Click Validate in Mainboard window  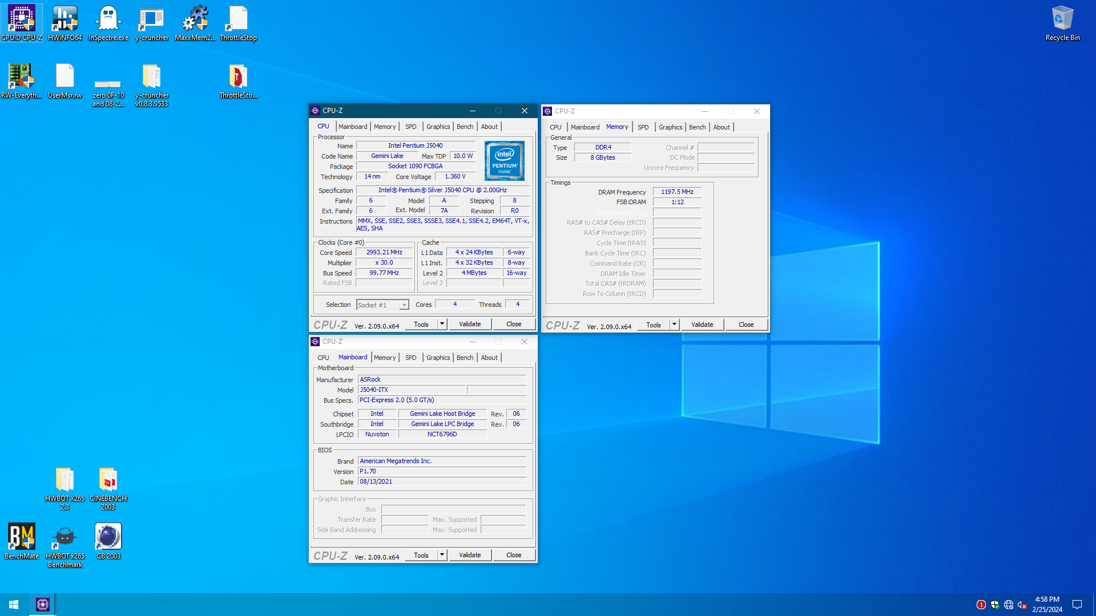(x=470, y=555)
